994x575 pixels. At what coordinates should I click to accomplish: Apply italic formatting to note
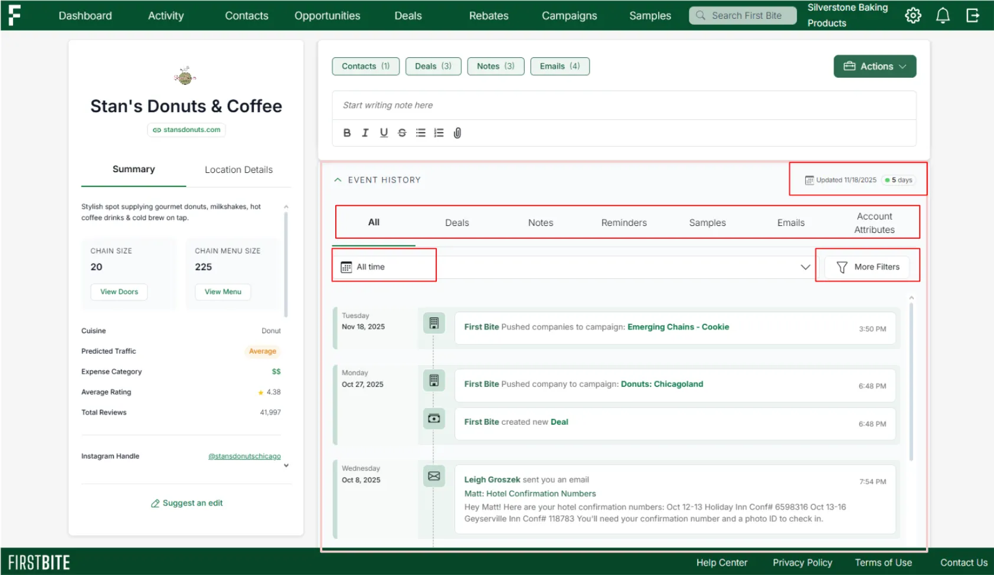(x=365, y=133)
